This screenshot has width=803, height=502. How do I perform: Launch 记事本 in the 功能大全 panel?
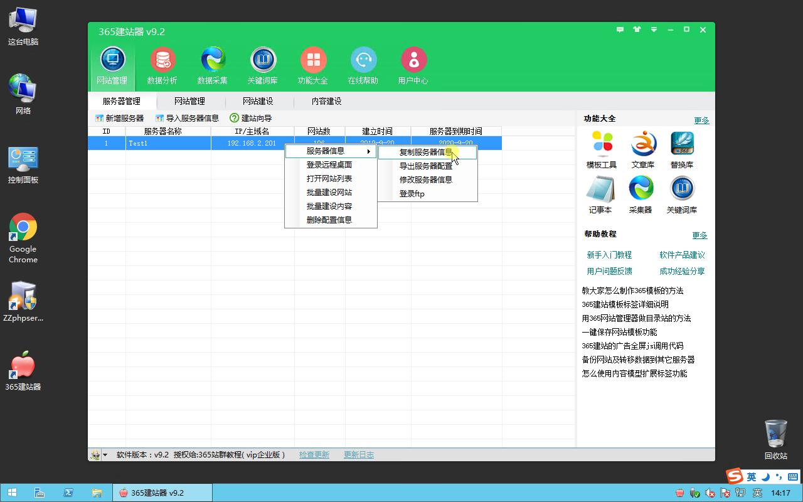tap(600, 195)
